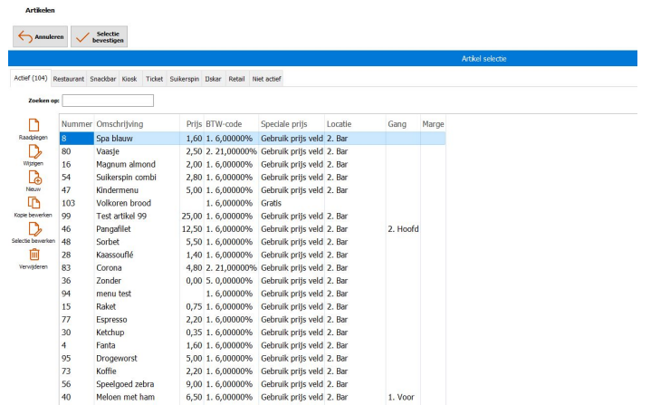Show the Niet actief tab
Viewport: 651px width, 405px height.
(x=266, y=79)
